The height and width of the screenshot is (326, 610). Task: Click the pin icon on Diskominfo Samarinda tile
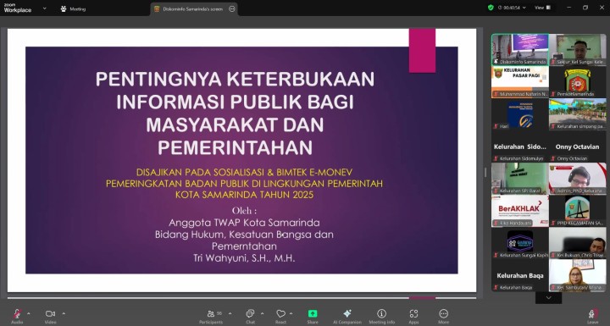point(496,62)
